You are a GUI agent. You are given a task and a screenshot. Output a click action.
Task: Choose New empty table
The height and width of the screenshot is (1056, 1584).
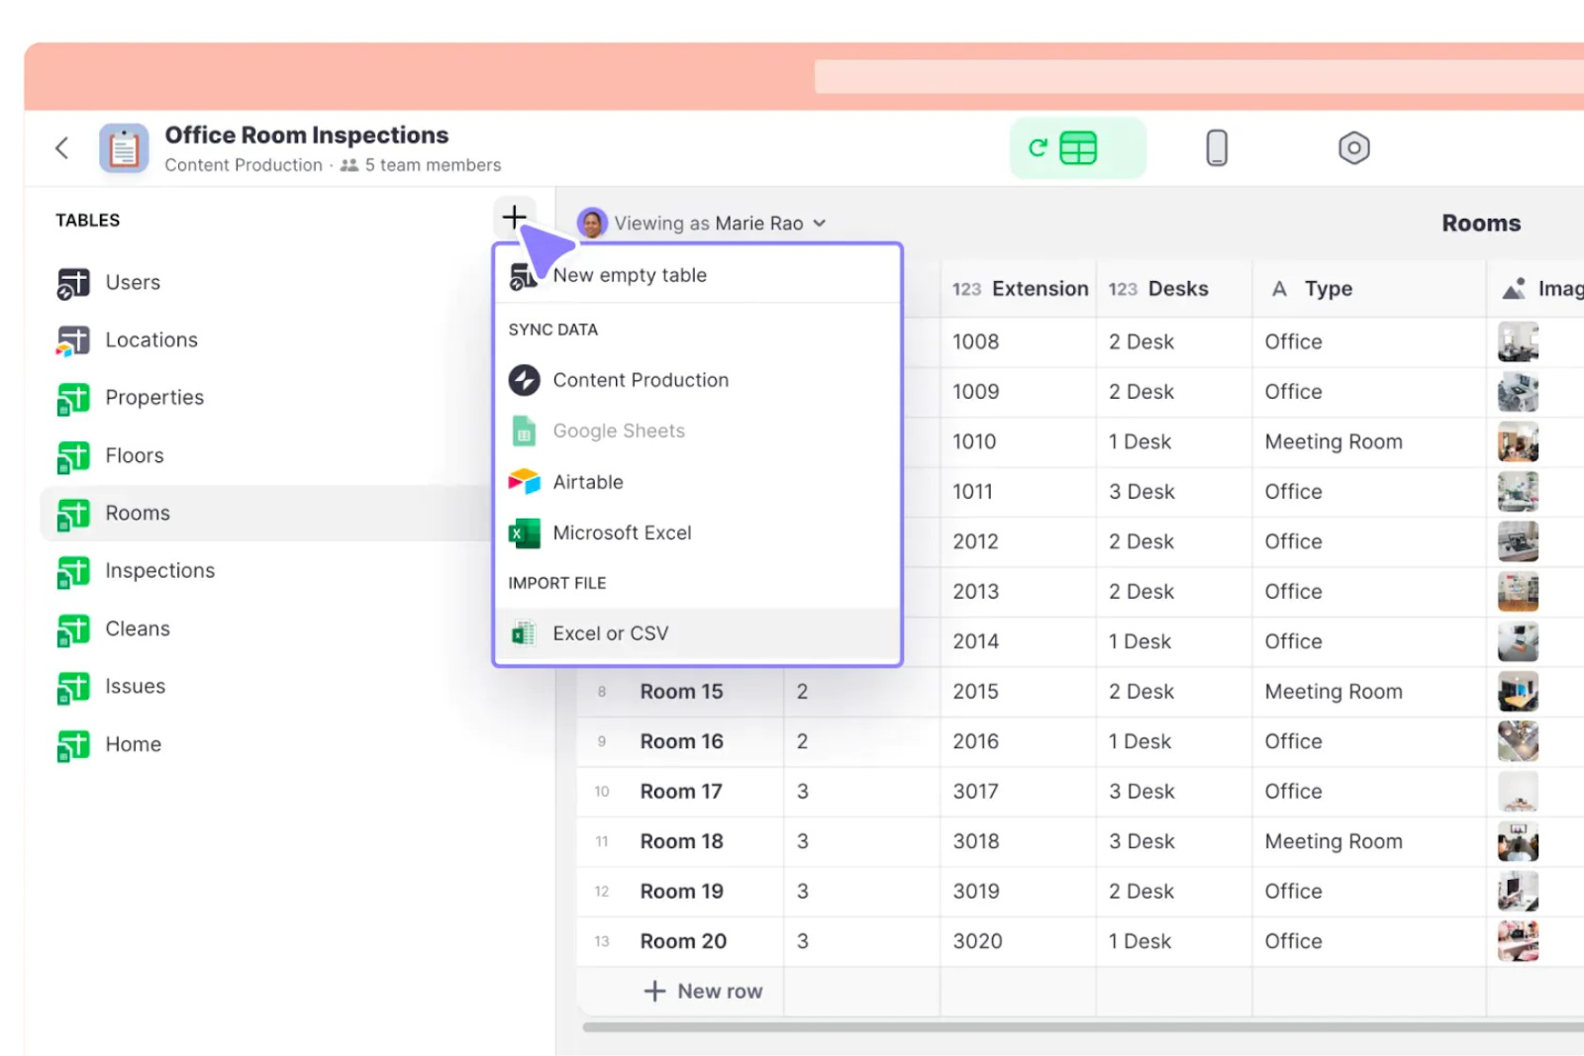(698, 275)
